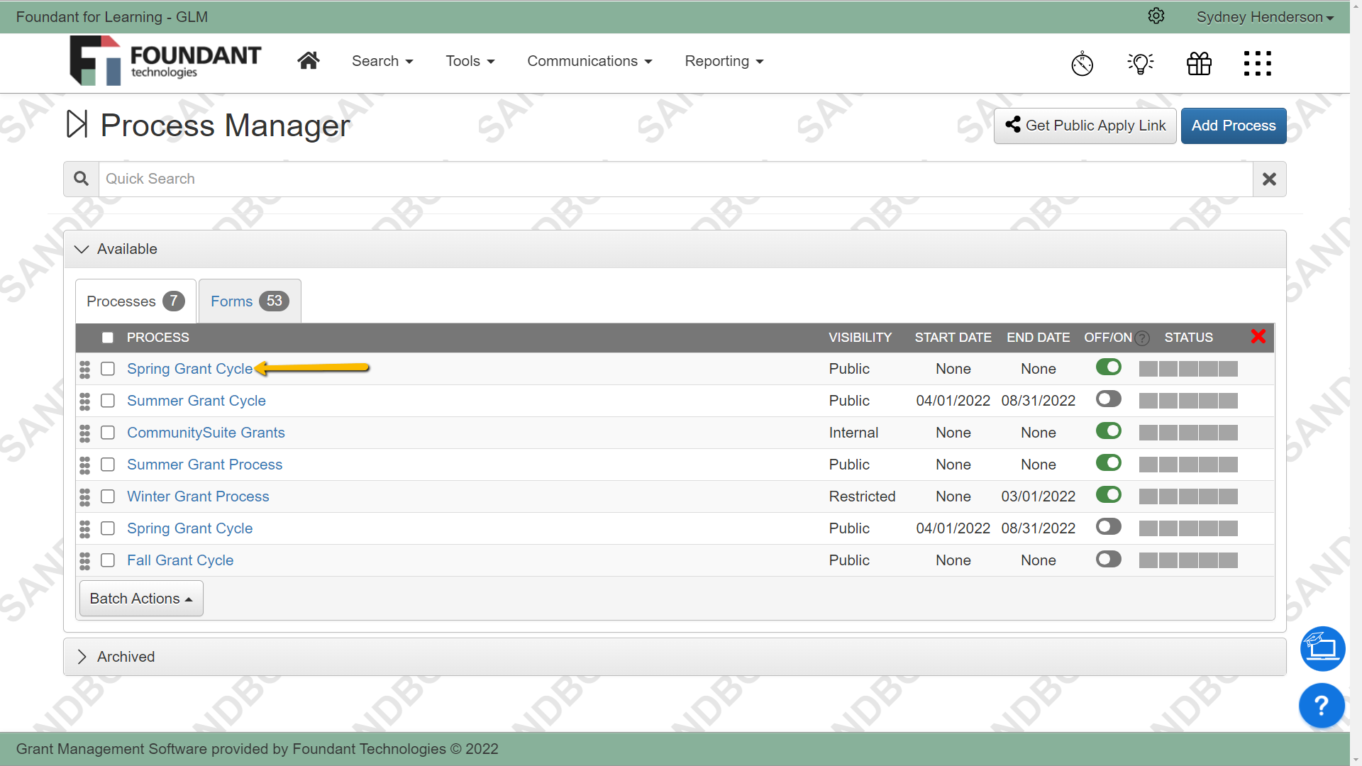The height and width of the screenshot is (766, 1362).
Task: Click the OFF/ON help question icon
Action: [1142, 338]
